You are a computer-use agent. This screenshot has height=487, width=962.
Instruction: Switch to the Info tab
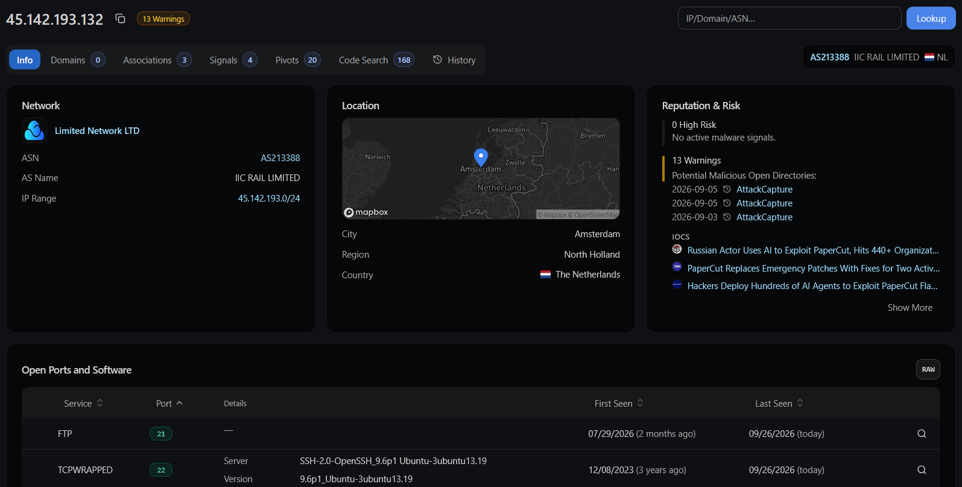pos(25,60)
